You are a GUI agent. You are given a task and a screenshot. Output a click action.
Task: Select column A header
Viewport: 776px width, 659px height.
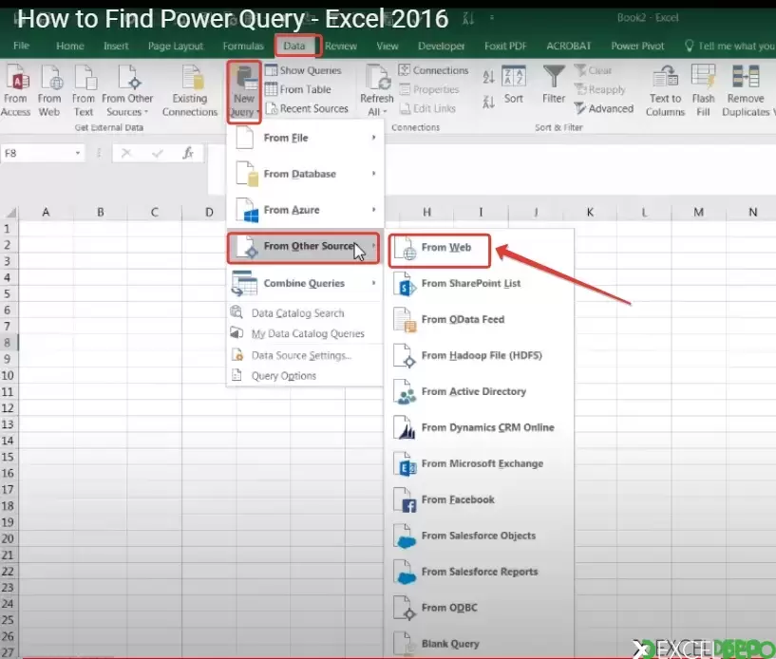(46, 213)
